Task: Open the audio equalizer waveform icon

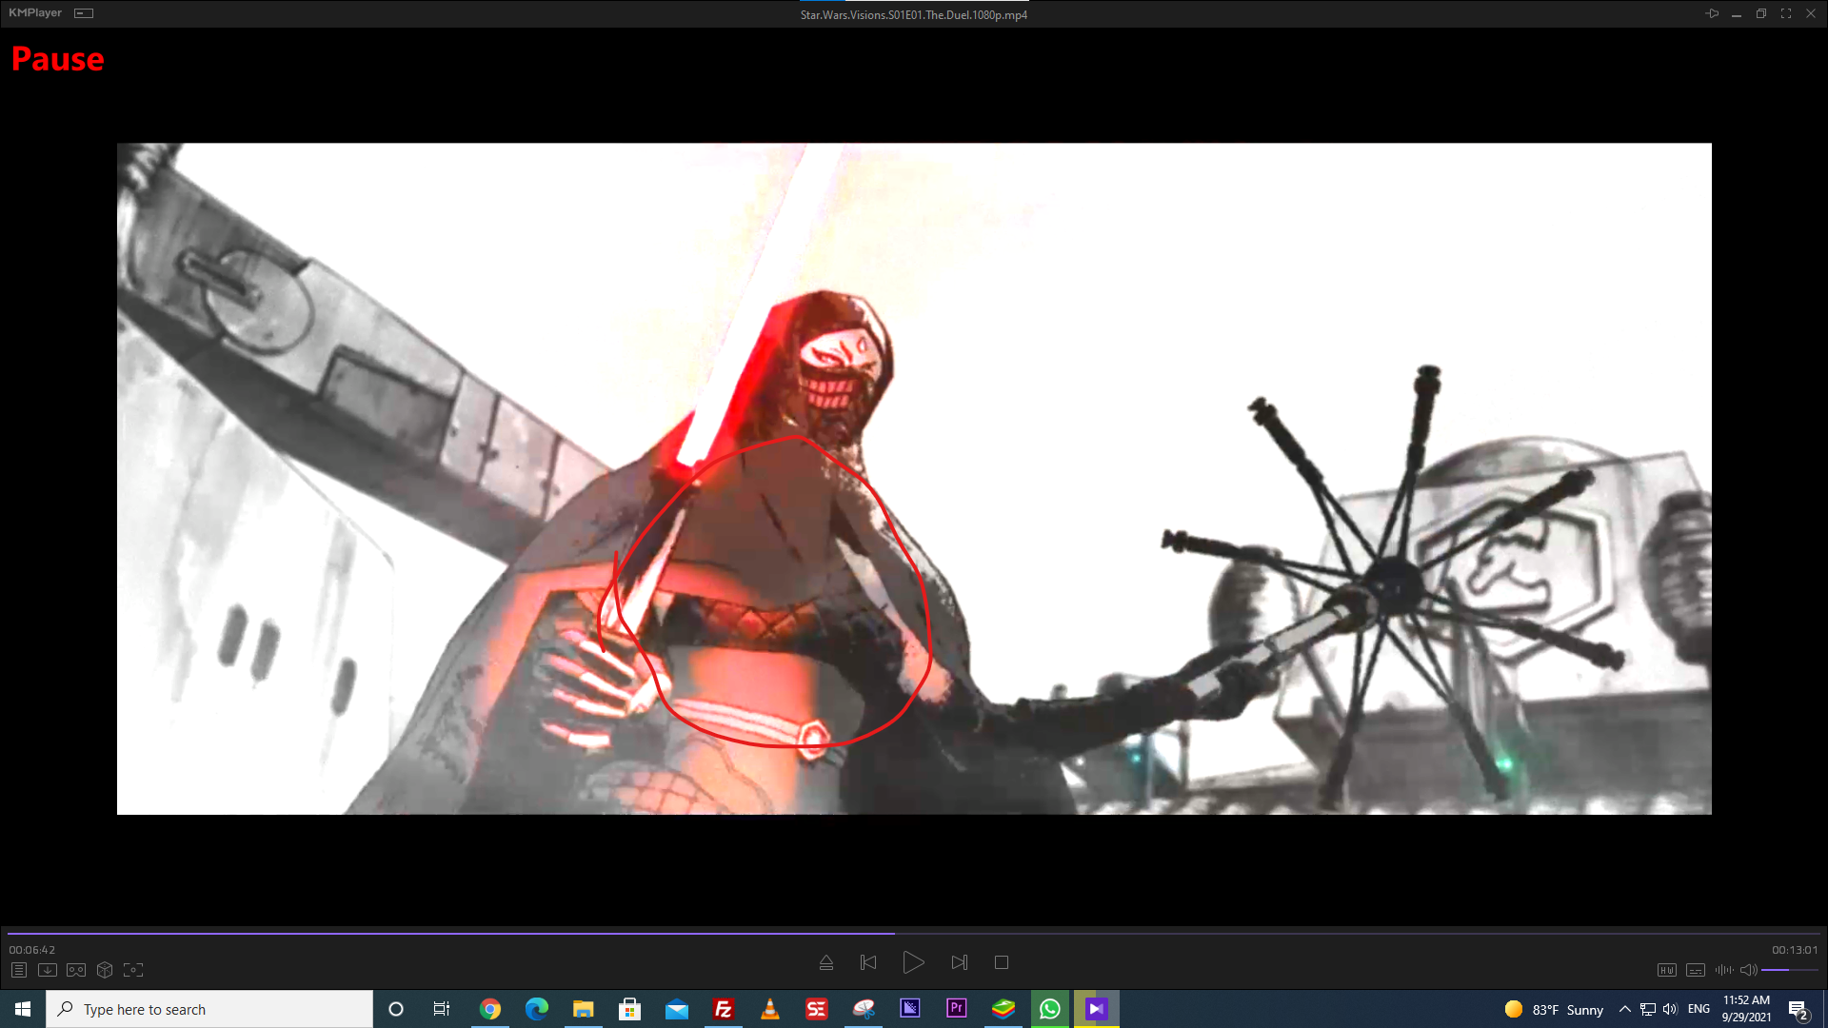Action: pyautogui.click(x=1724, y=970)
